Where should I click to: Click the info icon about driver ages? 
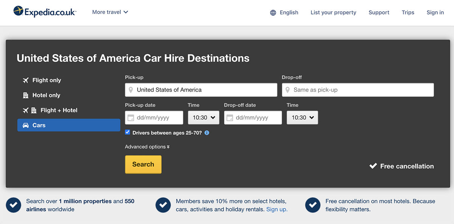point(207,133)
